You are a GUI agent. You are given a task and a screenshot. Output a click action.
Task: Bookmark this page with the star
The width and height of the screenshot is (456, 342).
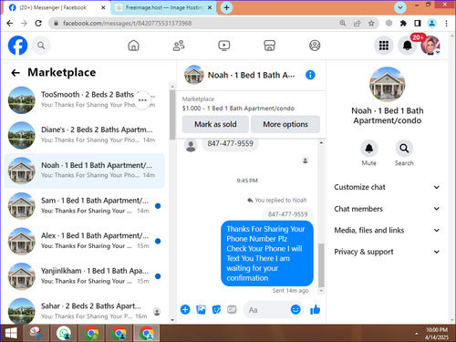coord(371,23)
